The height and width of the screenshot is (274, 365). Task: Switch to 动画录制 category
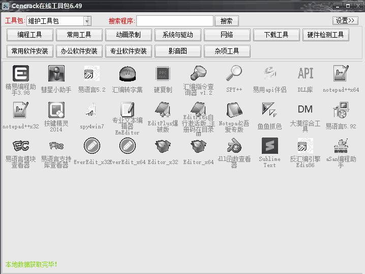(x=129, y=35)
